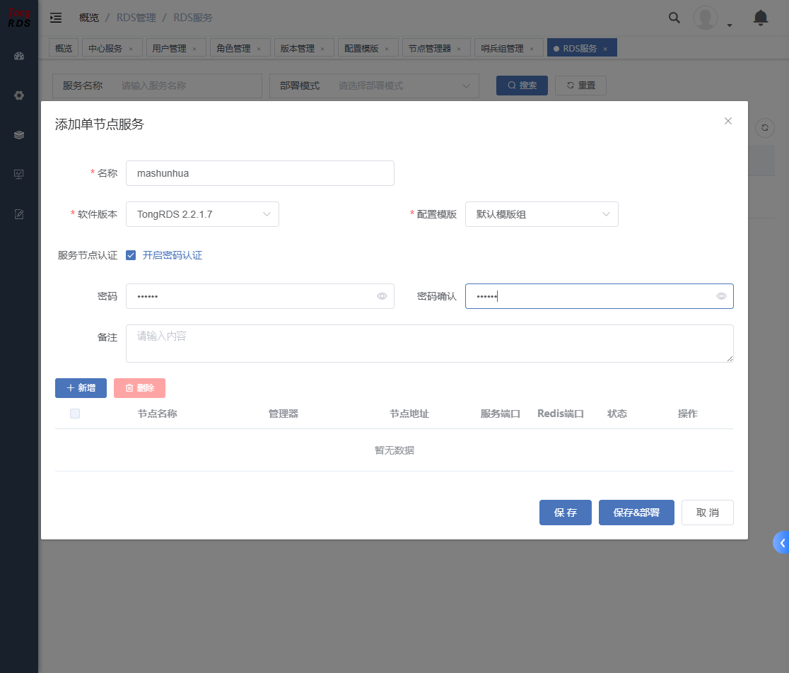Screen dimensions: 789x673
Task: Click the TongRDS logo
Action: [19, 18]
